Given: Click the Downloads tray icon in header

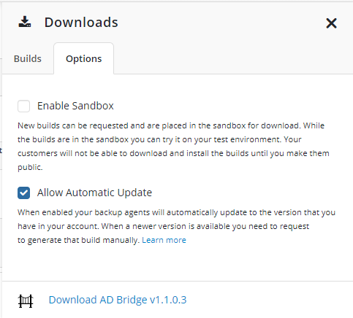Looking at the screenshot, I should (25, 22).
